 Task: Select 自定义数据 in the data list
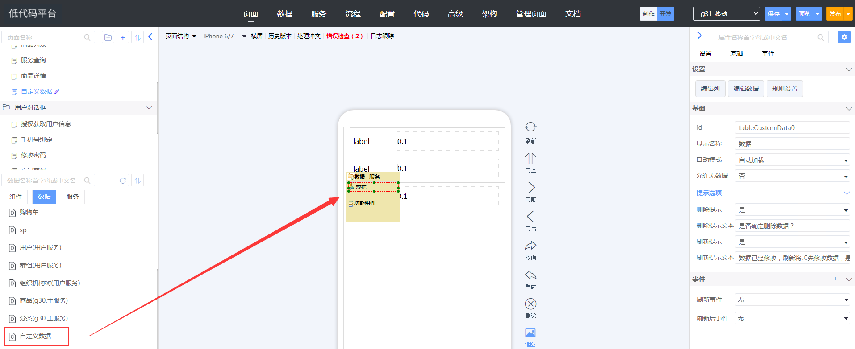click(x=36, y=336)
